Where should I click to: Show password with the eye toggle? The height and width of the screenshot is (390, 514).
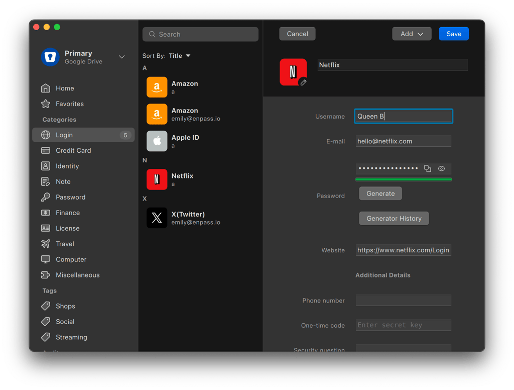[x=442, y=168]
